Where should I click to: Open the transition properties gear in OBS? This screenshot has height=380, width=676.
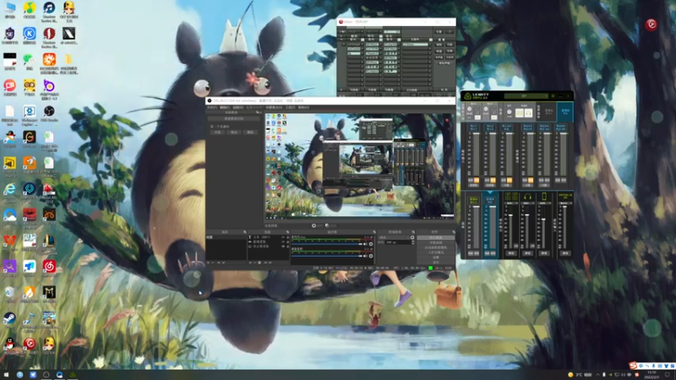point(412,237)
